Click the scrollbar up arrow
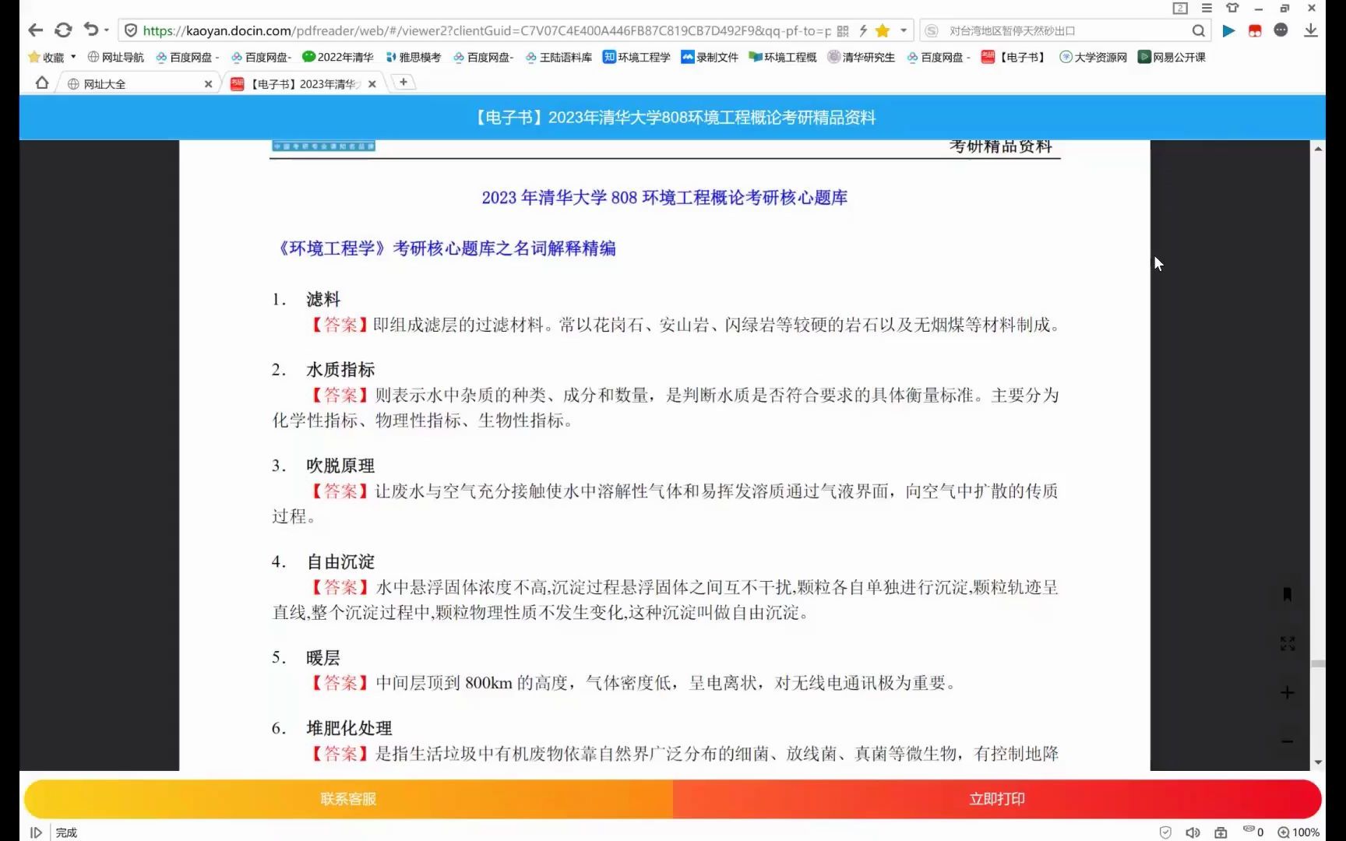1346x841 pixels. 1318,148
